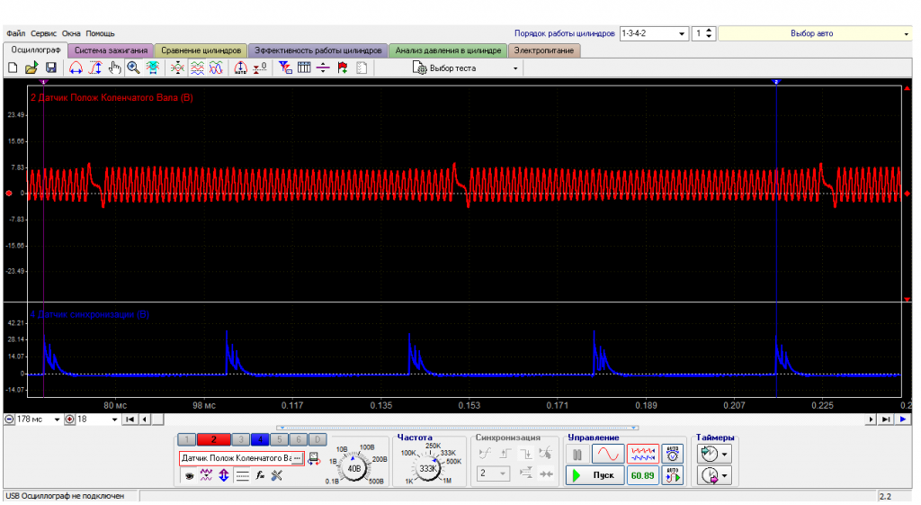Screen dimensions: 921x505
Task: Click the 333K frequency knob
Action: tap(428, 469)
